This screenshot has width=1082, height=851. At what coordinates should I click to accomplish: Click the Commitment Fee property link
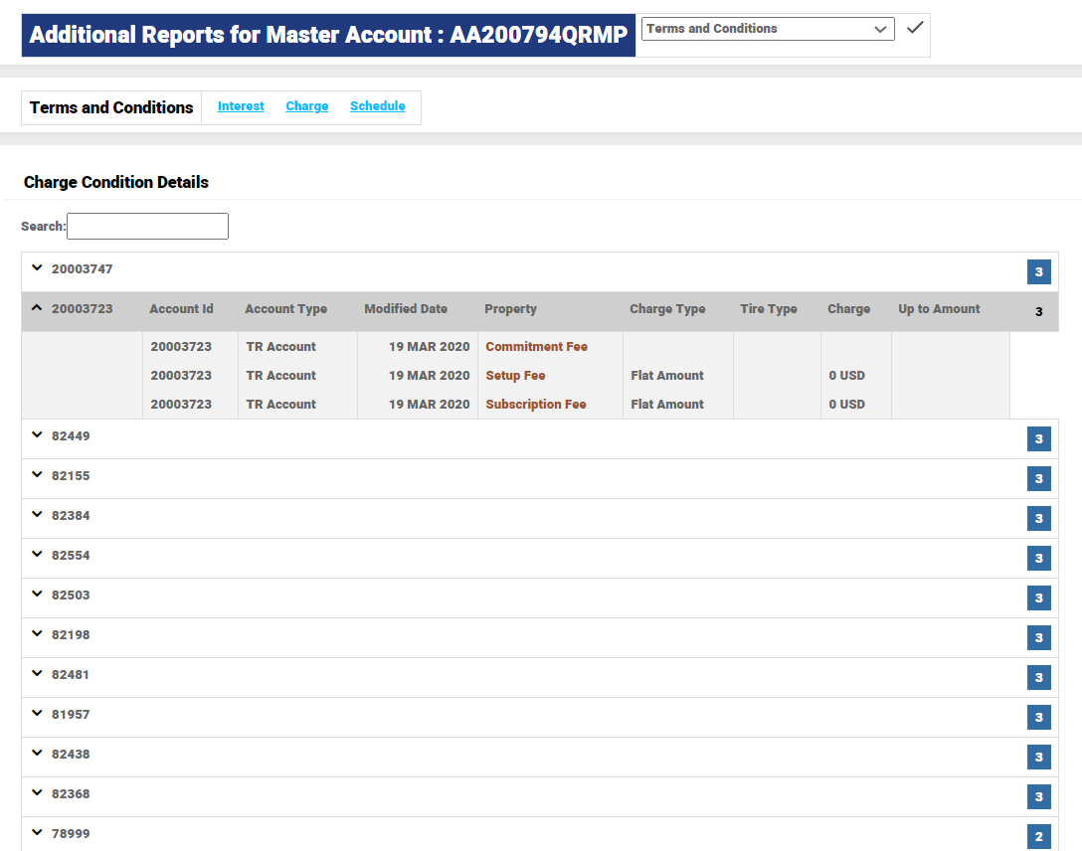[536, 347]
